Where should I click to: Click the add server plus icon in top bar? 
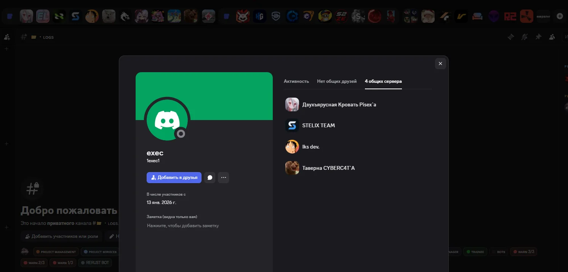(560, 16)
